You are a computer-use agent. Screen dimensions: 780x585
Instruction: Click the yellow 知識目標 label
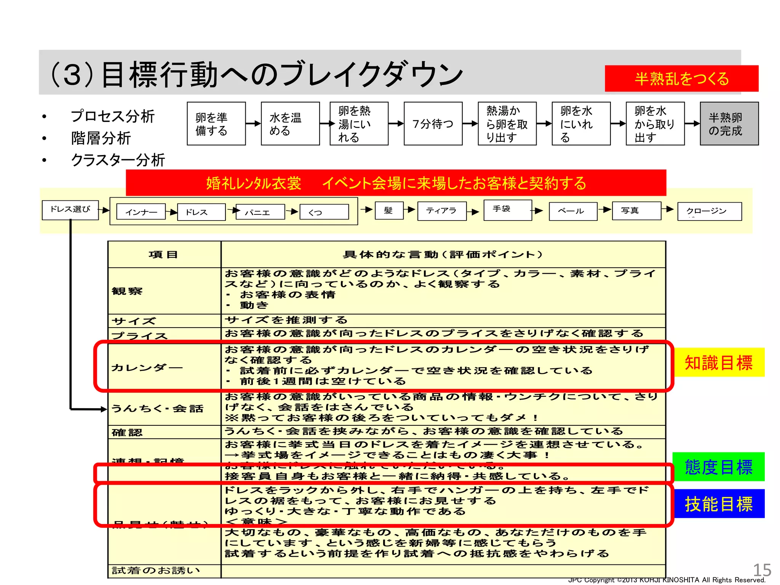pyautogui.click(x=719, y=362)
